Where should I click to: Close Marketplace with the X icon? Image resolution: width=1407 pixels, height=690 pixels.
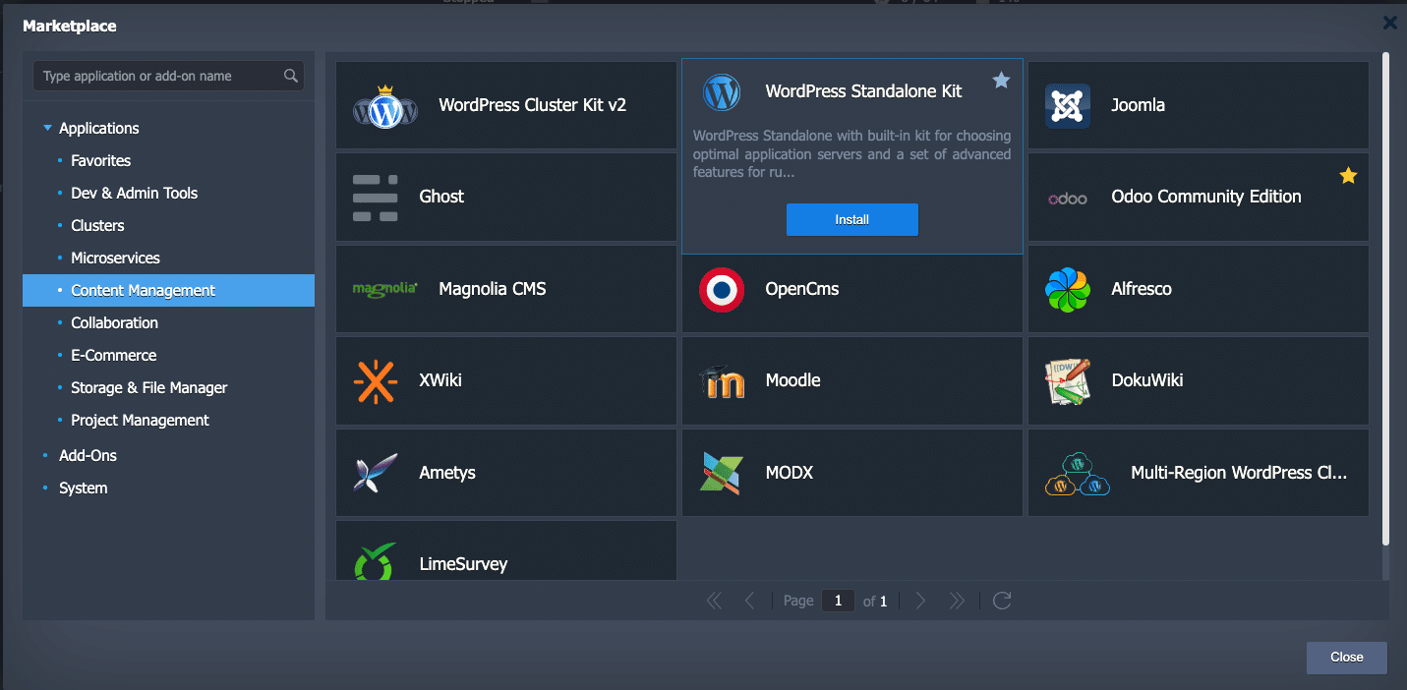click(x=1389, y=23)
